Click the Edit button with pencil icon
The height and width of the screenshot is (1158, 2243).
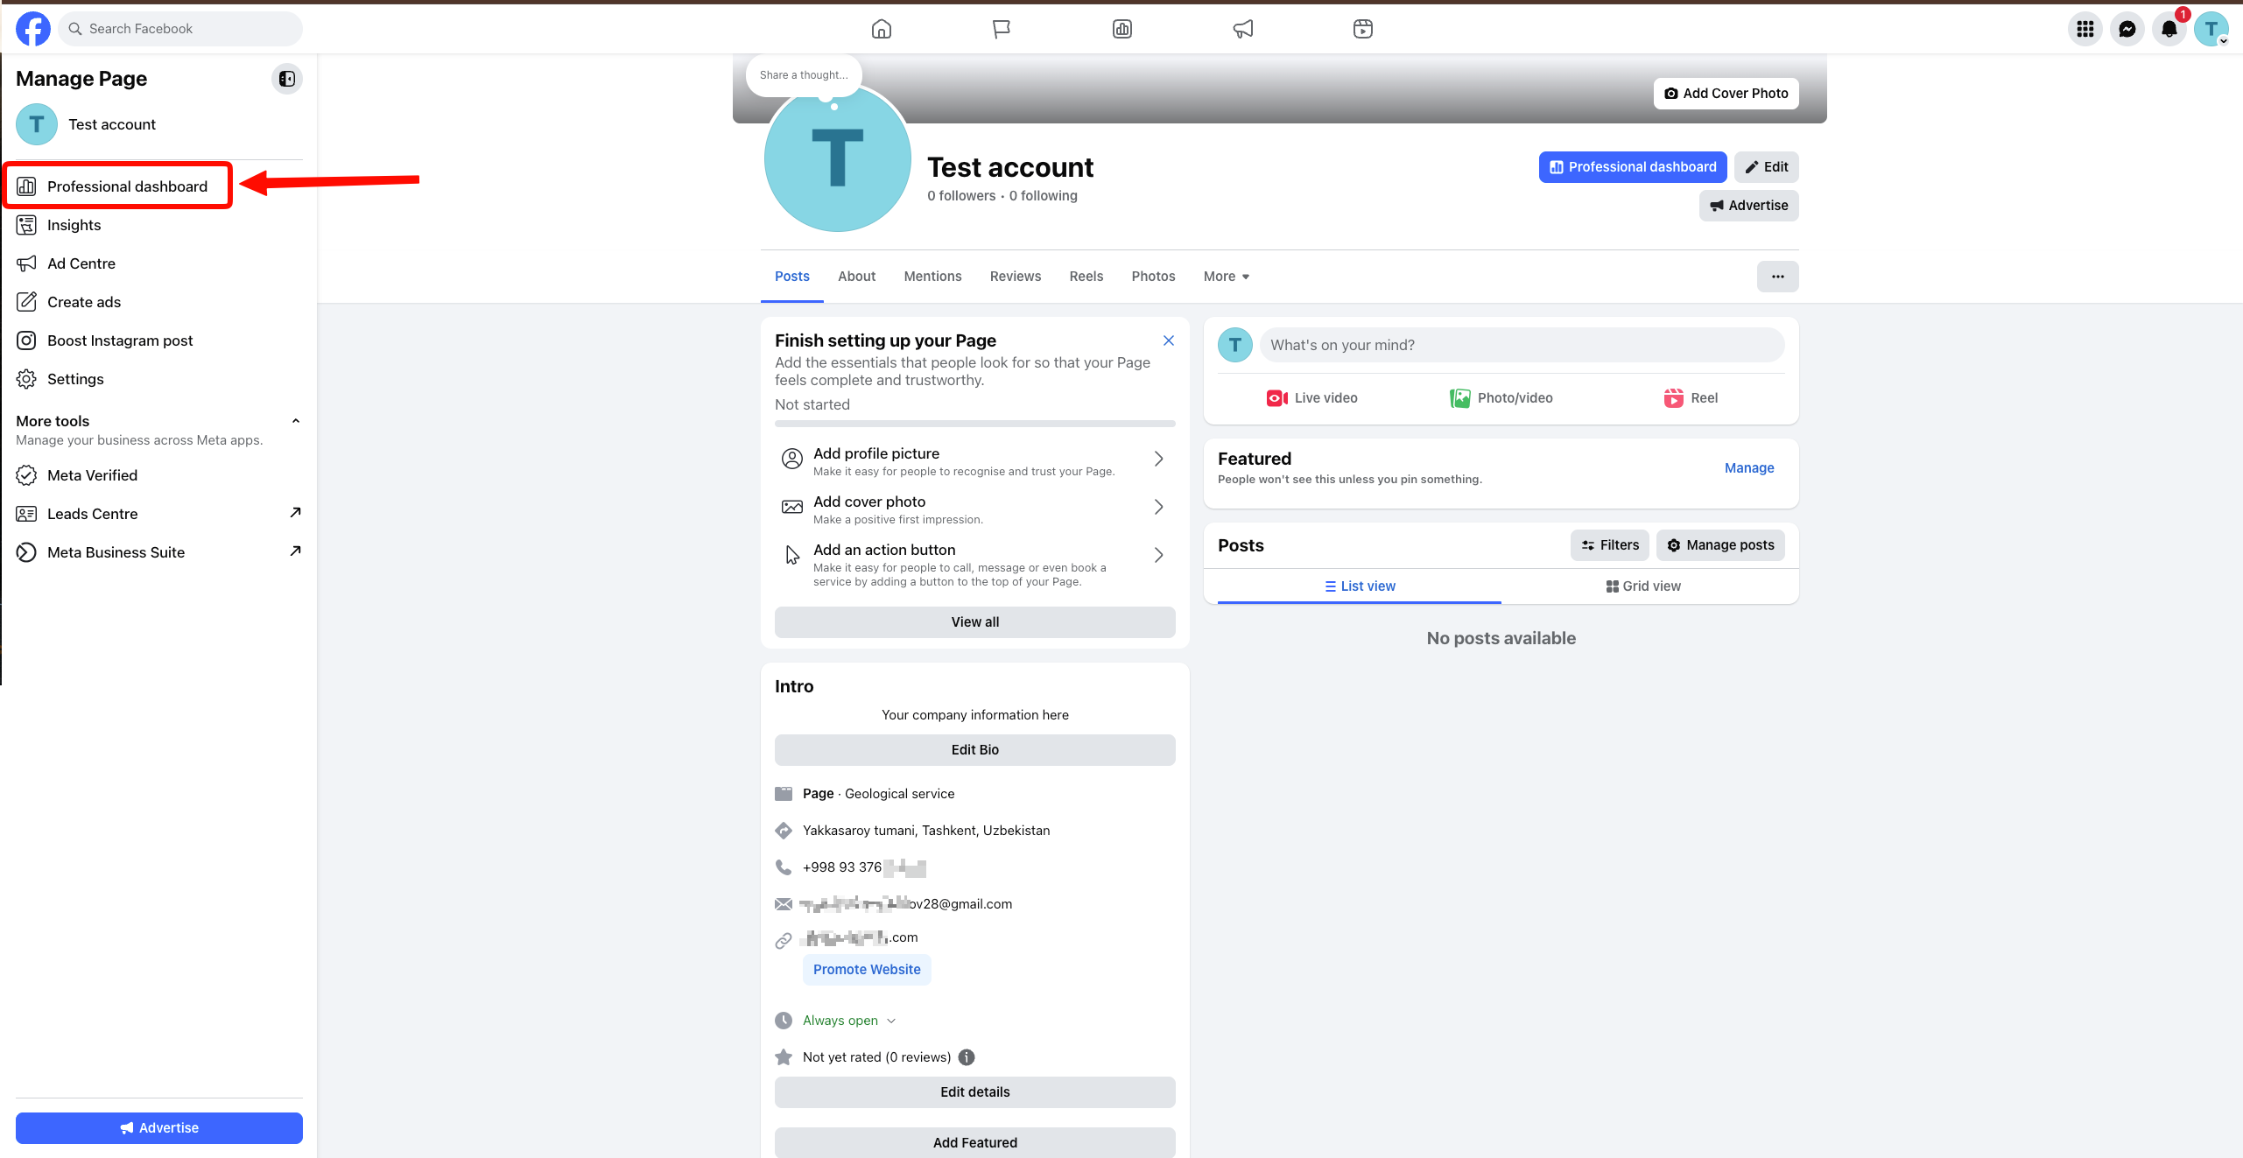pyautogui.click(x=1767, y=167)
